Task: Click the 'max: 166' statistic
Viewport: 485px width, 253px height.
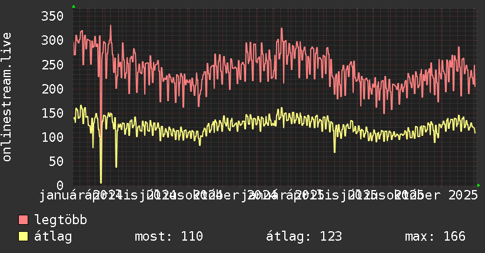Action: [x=435, y=237]
